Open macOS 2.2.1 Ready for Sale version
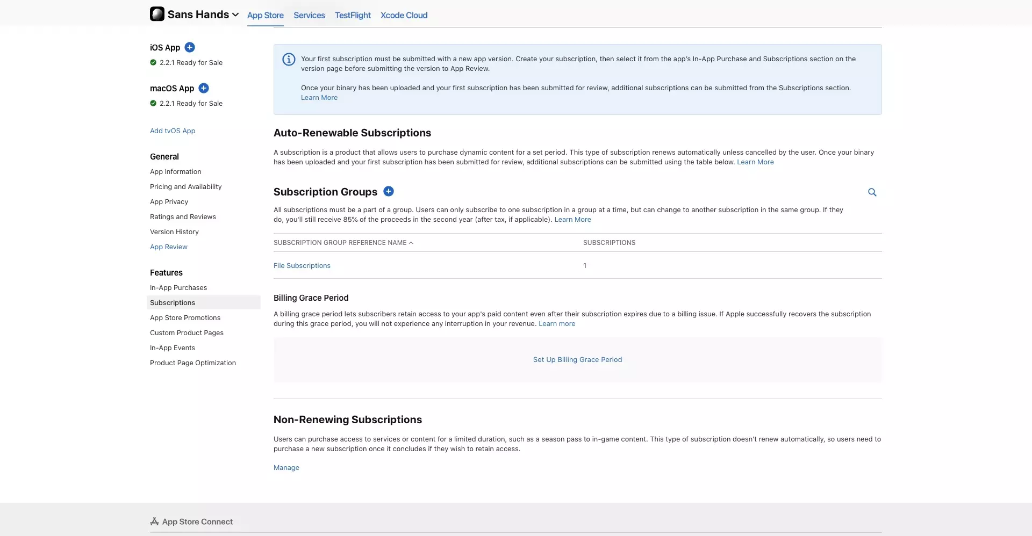The image size is (1032, 536). coord(191,103)
